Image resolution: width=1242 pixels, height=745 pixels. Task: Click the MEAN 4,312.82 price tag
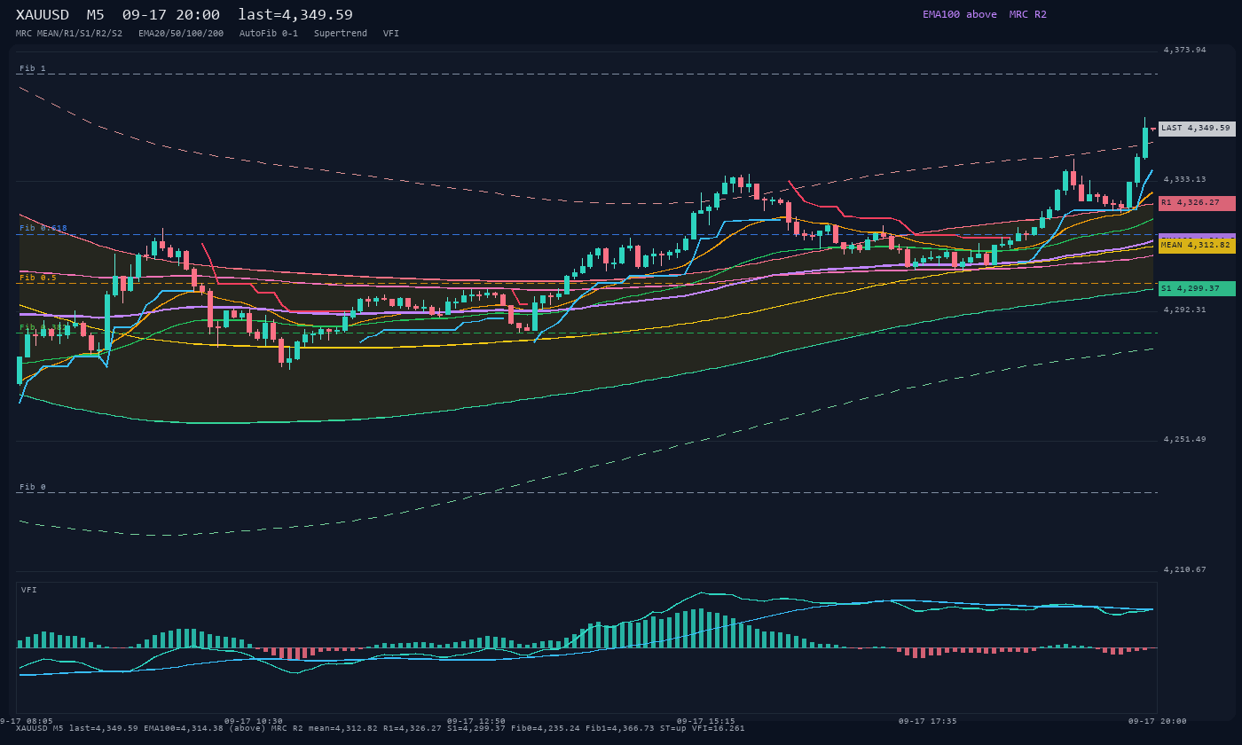[x=1197, y=246]
